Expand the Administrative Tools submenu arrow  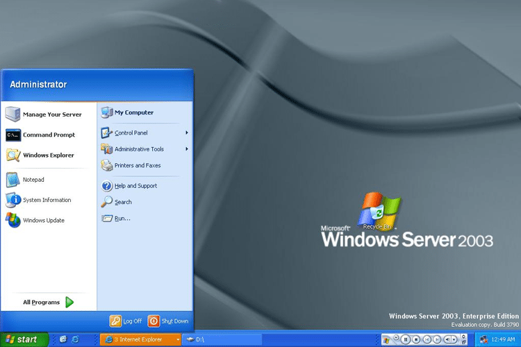187,149
